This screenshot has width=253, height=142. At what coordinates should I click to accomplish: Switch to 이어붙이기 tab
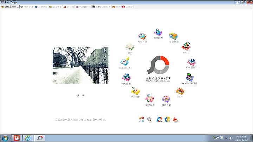83,7
